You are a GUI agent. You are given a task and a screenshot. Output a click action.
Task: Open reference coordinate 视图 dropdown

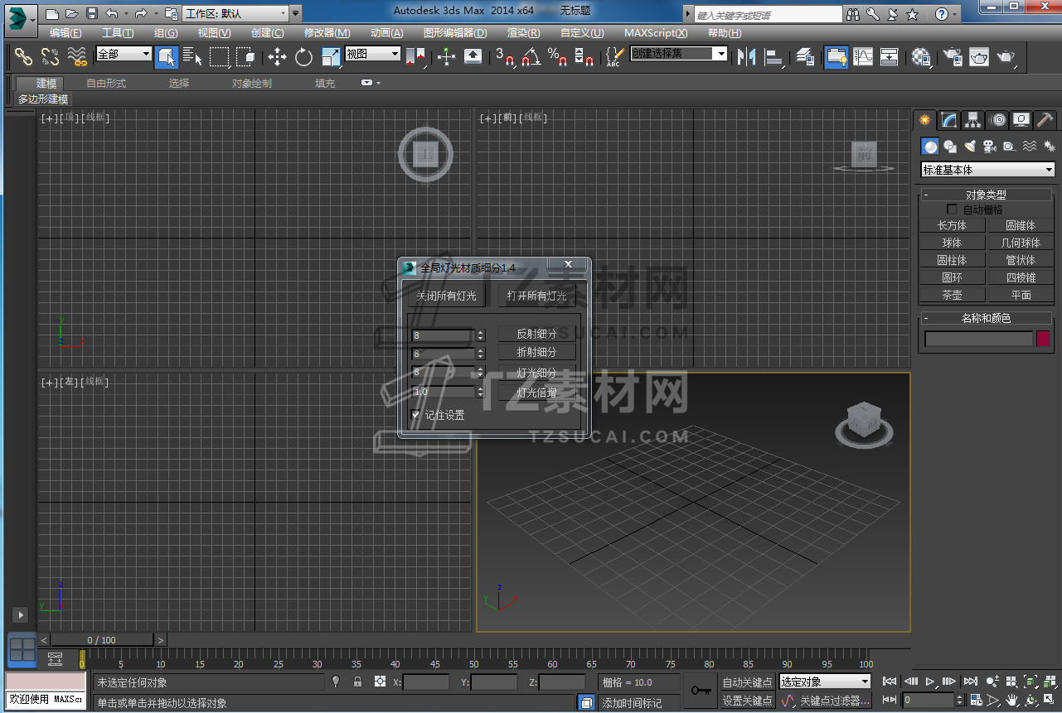point(373,54)
